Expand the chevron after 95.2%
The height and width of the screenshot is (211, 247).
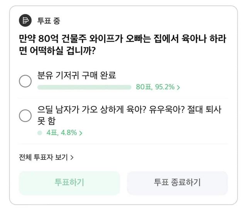pos(179,87)
